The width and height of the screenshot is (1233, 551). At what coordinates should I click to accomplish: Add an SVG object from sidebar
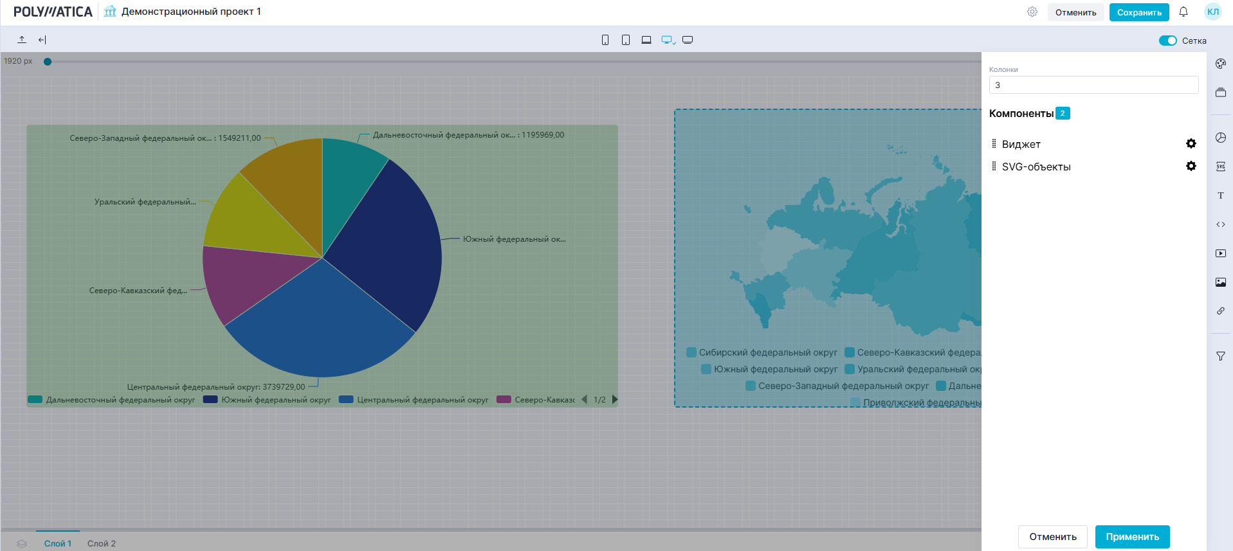pos(1220,167)
